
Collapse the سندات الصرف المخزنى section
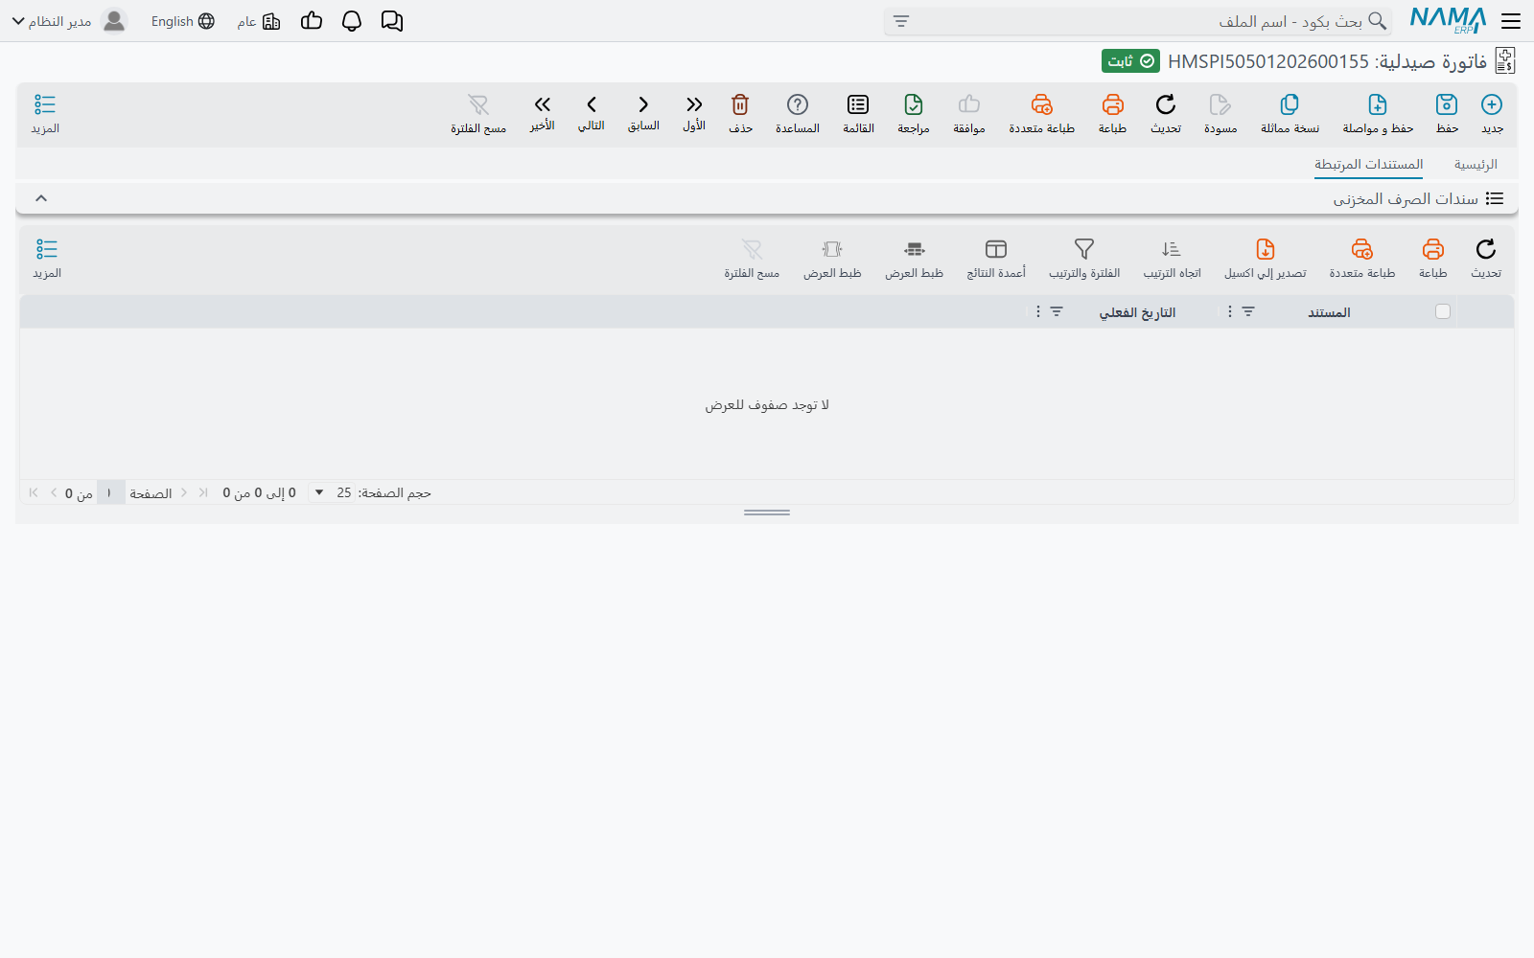coord(41,198)
